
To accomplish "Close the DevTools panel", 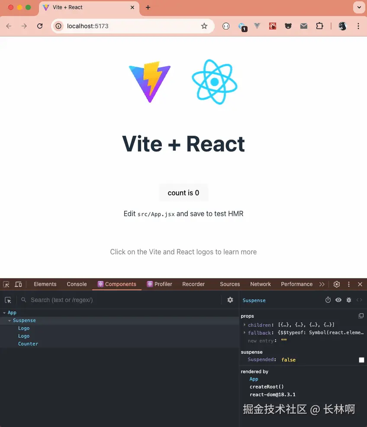I will (360, 284).
